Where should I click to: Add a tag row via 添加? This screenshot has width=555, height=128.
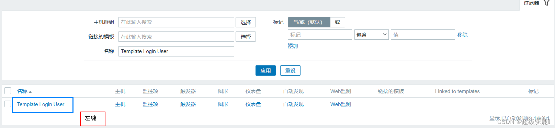[293, 46]
